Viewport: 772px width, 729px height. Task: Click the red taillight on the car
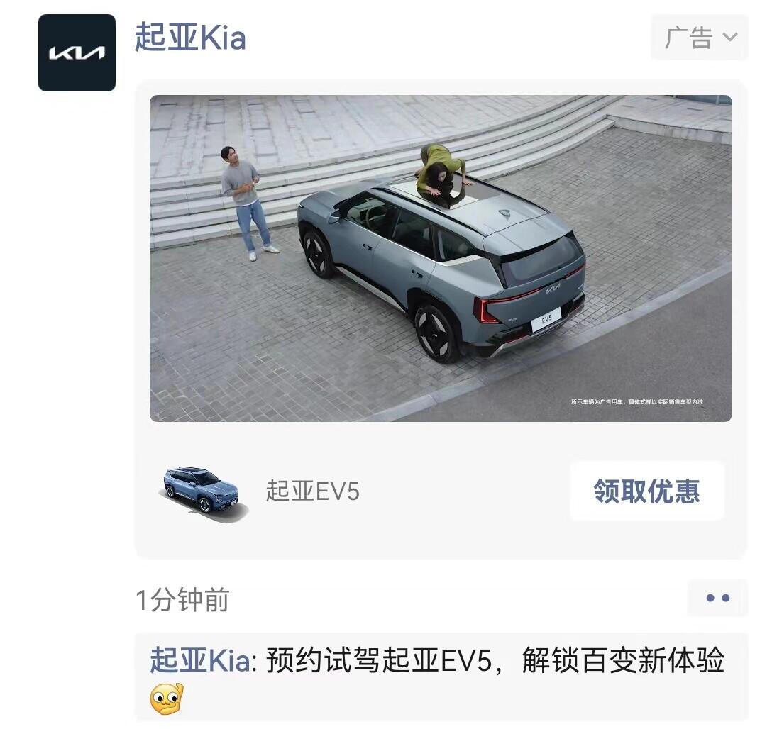[485, 311]
